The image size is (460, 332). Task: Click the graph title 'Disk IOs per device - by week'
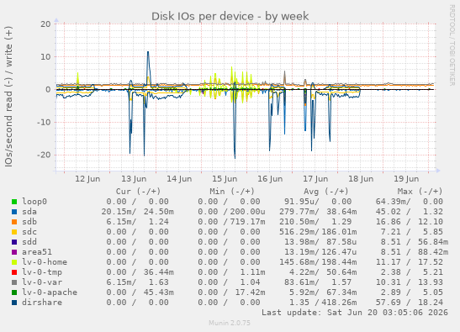(x=230, y=16)
